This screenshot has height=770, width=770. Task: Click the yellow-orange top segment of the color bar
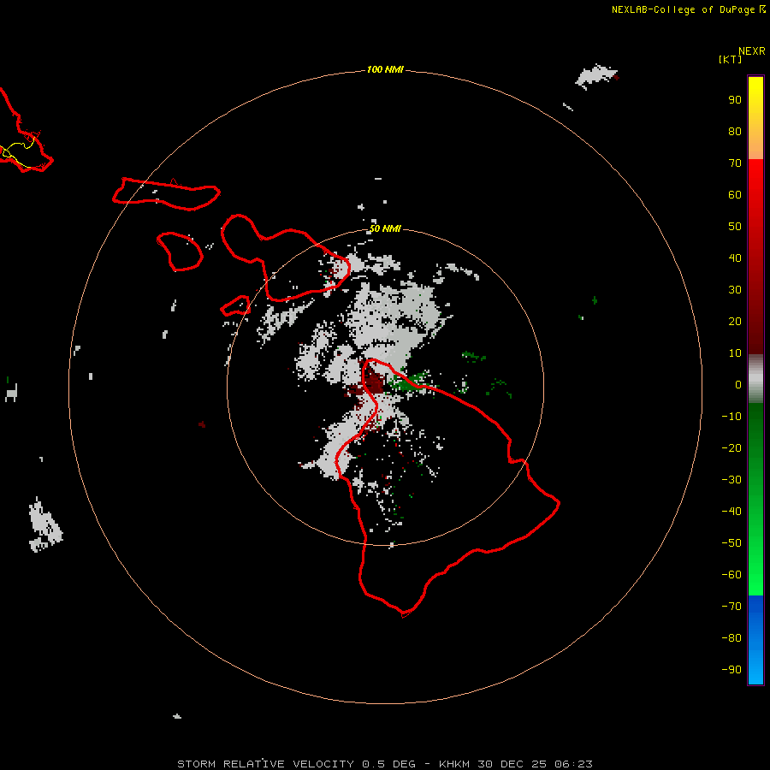click(x=755, y=118)
